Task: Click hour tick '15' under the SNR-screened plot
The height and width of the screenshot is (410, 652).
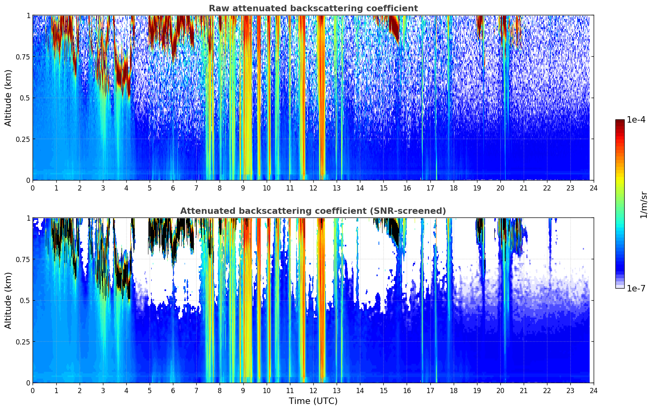Action: (x=383, y=390)
